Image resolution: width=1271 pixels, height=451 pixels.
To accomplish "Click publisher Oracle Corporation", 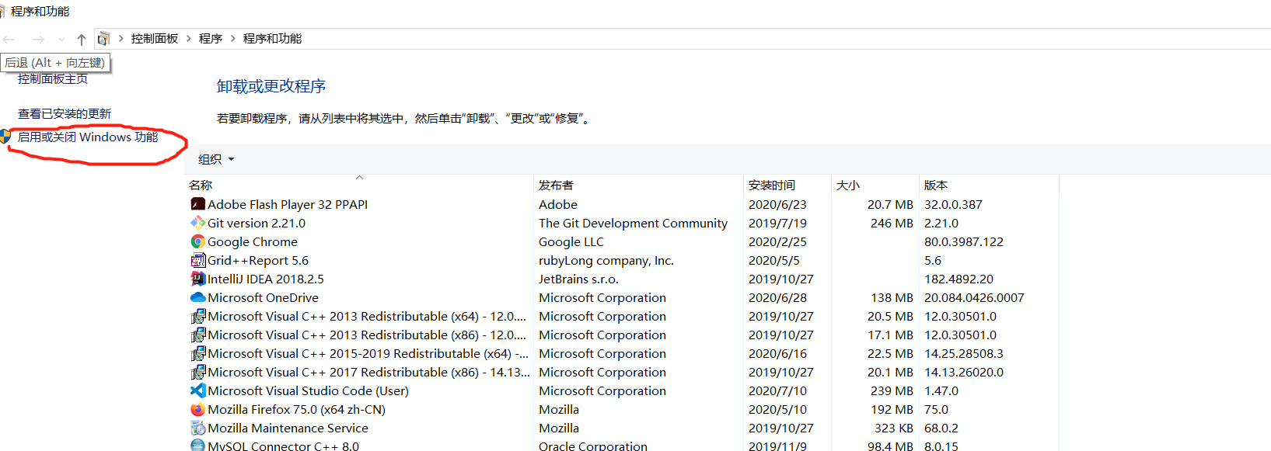I will pyautogui.click(x=593, y=446).
